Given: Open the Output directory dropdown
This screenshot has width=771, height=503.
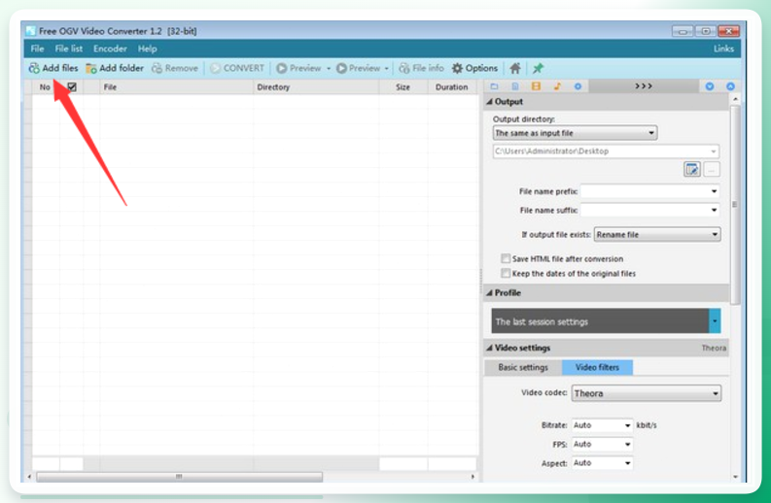Looking at the screenshot, I should (575, 133).
